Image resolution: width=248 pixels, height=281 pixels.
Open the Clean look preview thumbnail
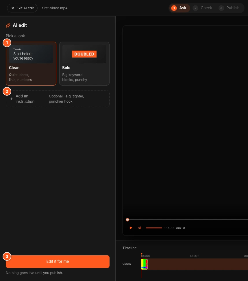coord(31,54)
